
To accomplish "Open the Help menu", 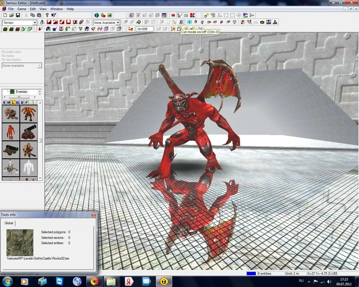I will pyautogui.click(x=70, y=9).
